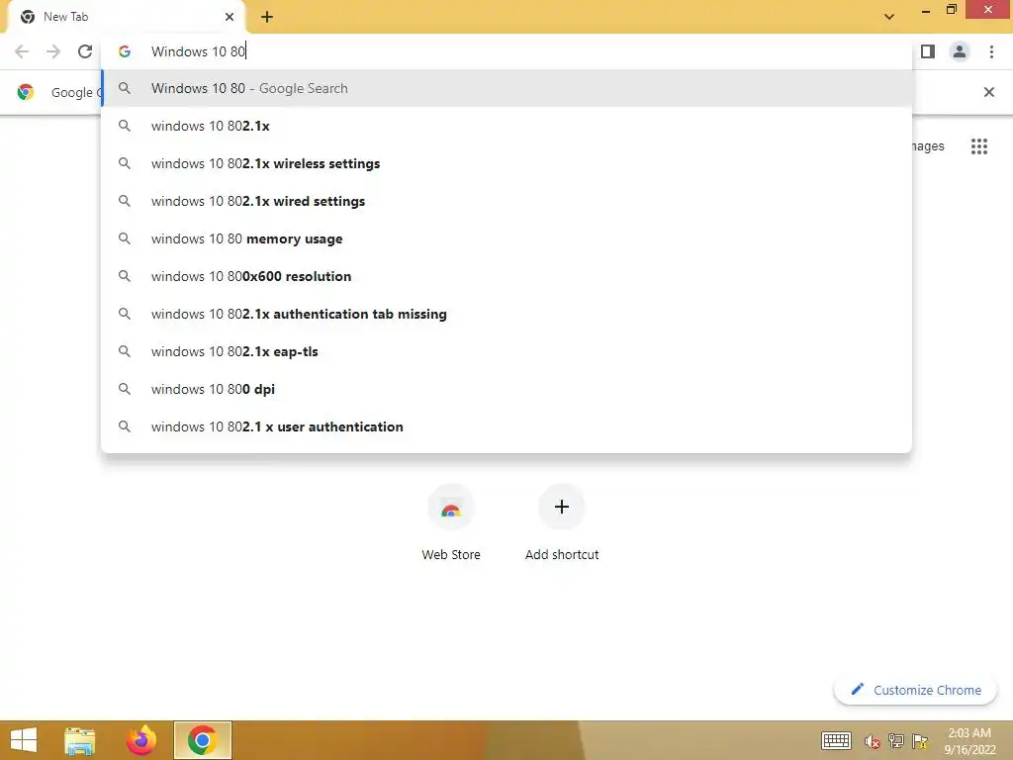Dismiss the Google Chrome info bar
This screenshot has width=1013, height=760.
tap(988, 92)
